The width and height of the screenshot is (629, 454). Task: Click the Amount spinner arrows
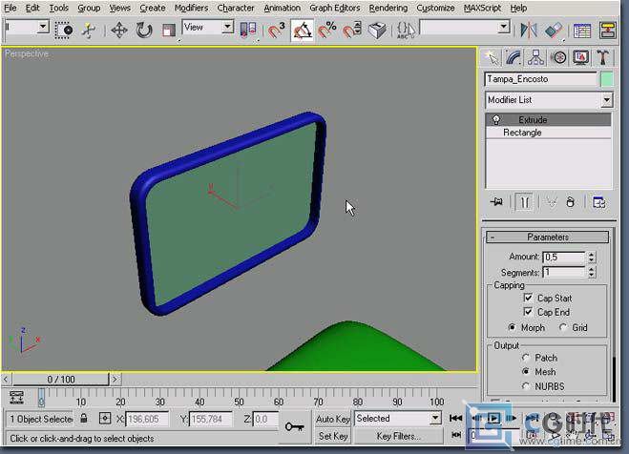click(591, 257)
